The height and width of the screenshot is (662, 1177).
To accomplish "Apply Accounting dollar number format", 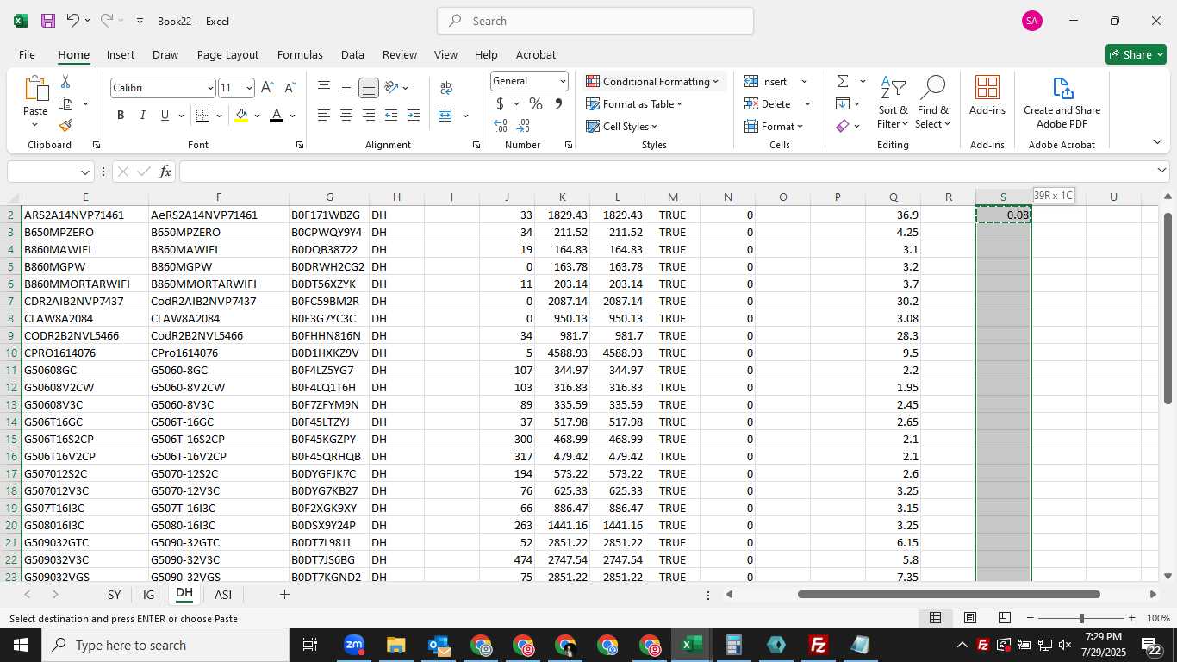I will (x=500, y=103).
